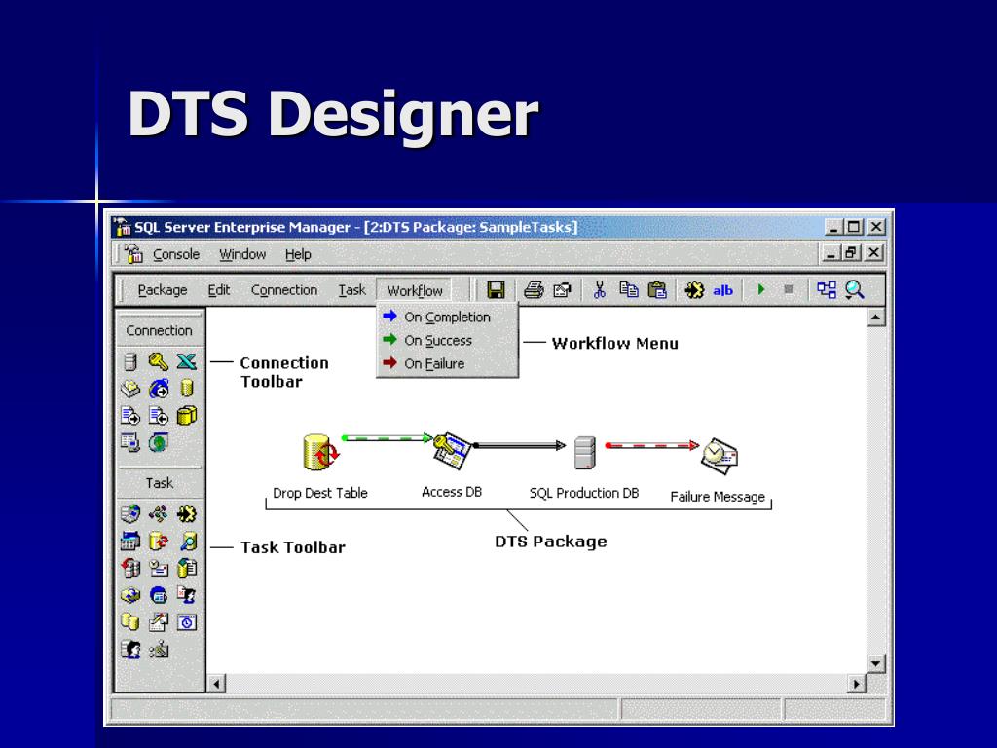This screenshot has width=997, height=748.
Task: Add a File Transfer Protocol task
Action: coord(130,513)
